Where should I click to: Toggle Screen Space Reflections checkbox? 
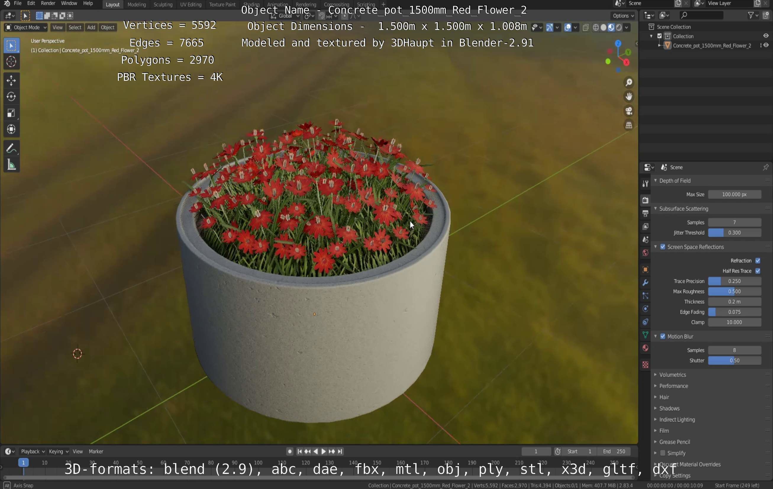tap(663, 247)
